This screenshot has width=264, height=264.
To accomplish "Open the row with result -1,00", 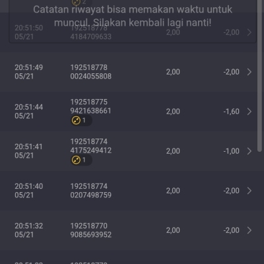I will point(132,151).
